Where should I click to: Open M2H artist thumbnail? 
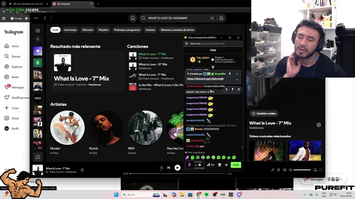click(x=145, y=128)
